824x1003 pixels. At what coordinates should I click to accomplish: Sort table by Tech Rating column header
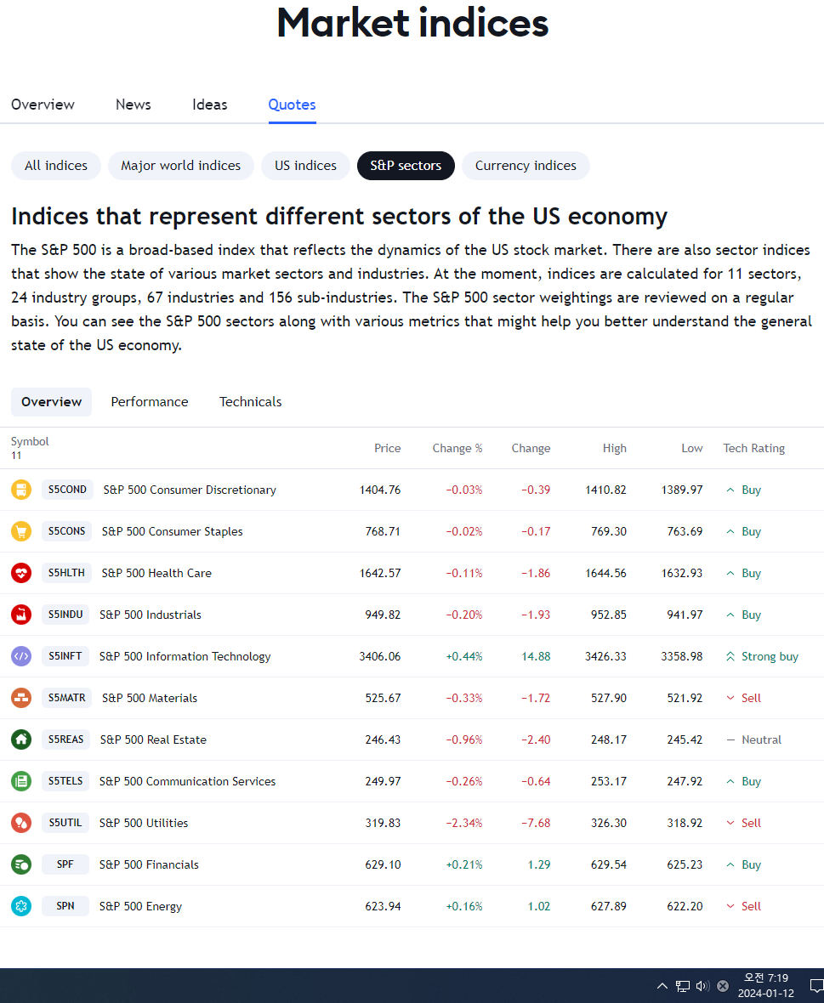pyautogui.click(x=753, y=449)
